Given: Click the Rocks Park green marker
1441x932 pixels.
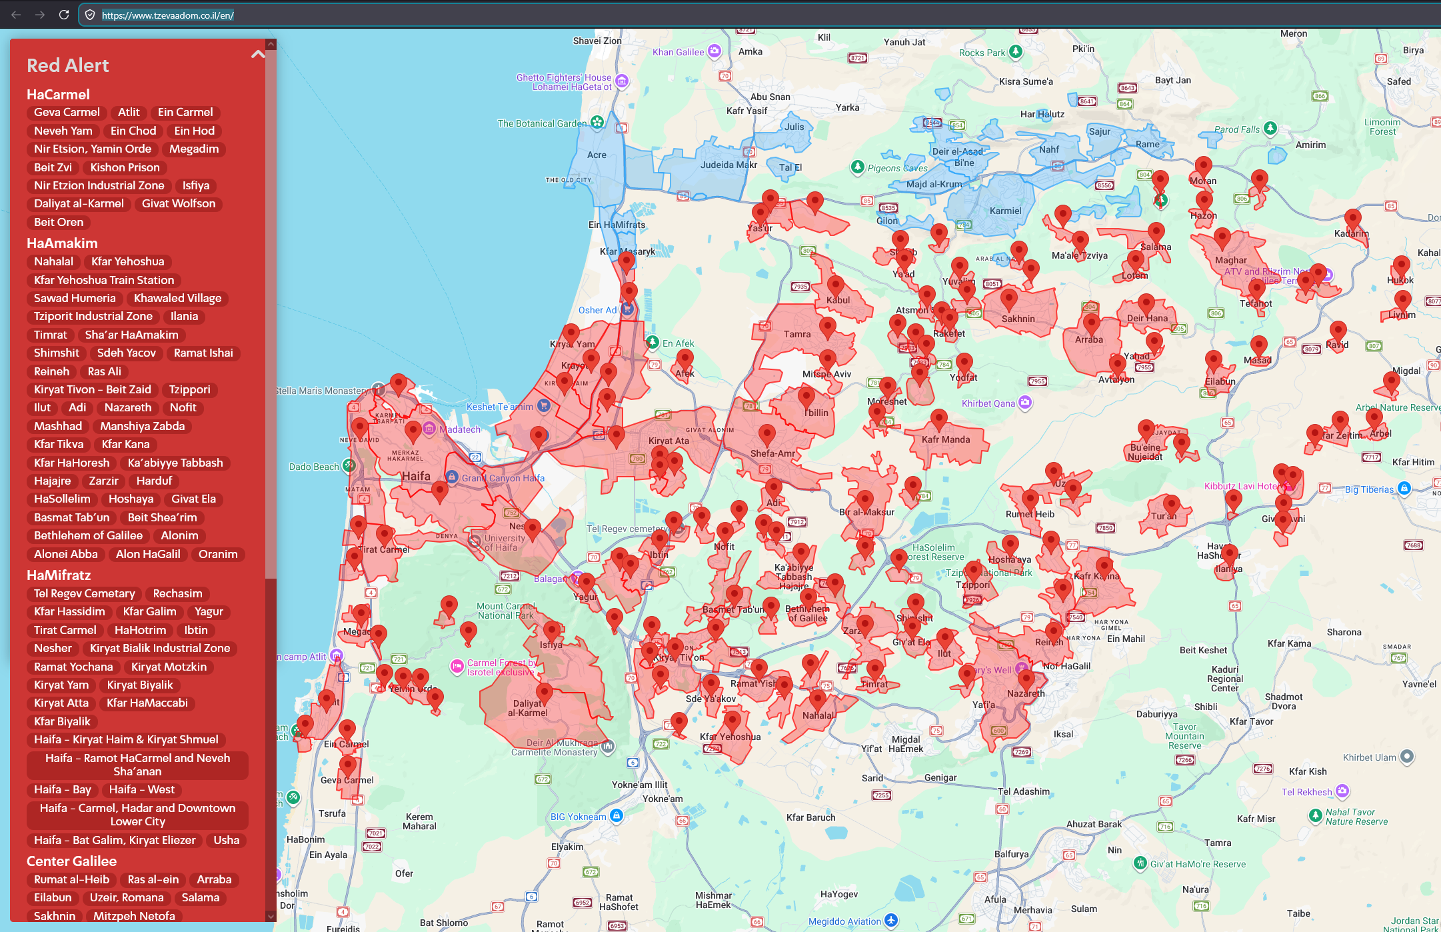Looking at the screenshot, I should click(1015, 51).
